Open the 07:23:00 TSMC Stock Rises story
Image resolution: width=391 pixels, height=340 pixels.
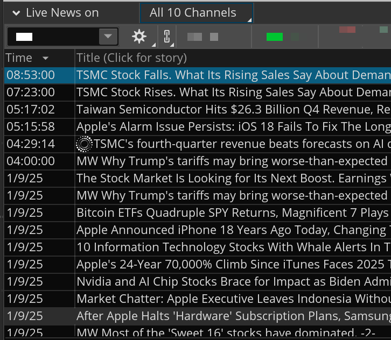click(x=233, y=92)
